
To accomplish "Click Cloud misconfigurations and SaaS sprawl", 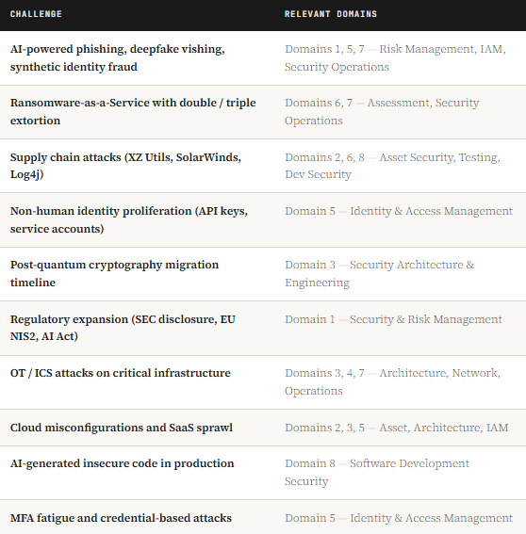I will (122, 428).
